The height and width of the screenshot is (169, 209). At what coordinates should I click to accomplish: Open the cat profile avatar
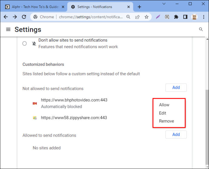tap(194, 17)
